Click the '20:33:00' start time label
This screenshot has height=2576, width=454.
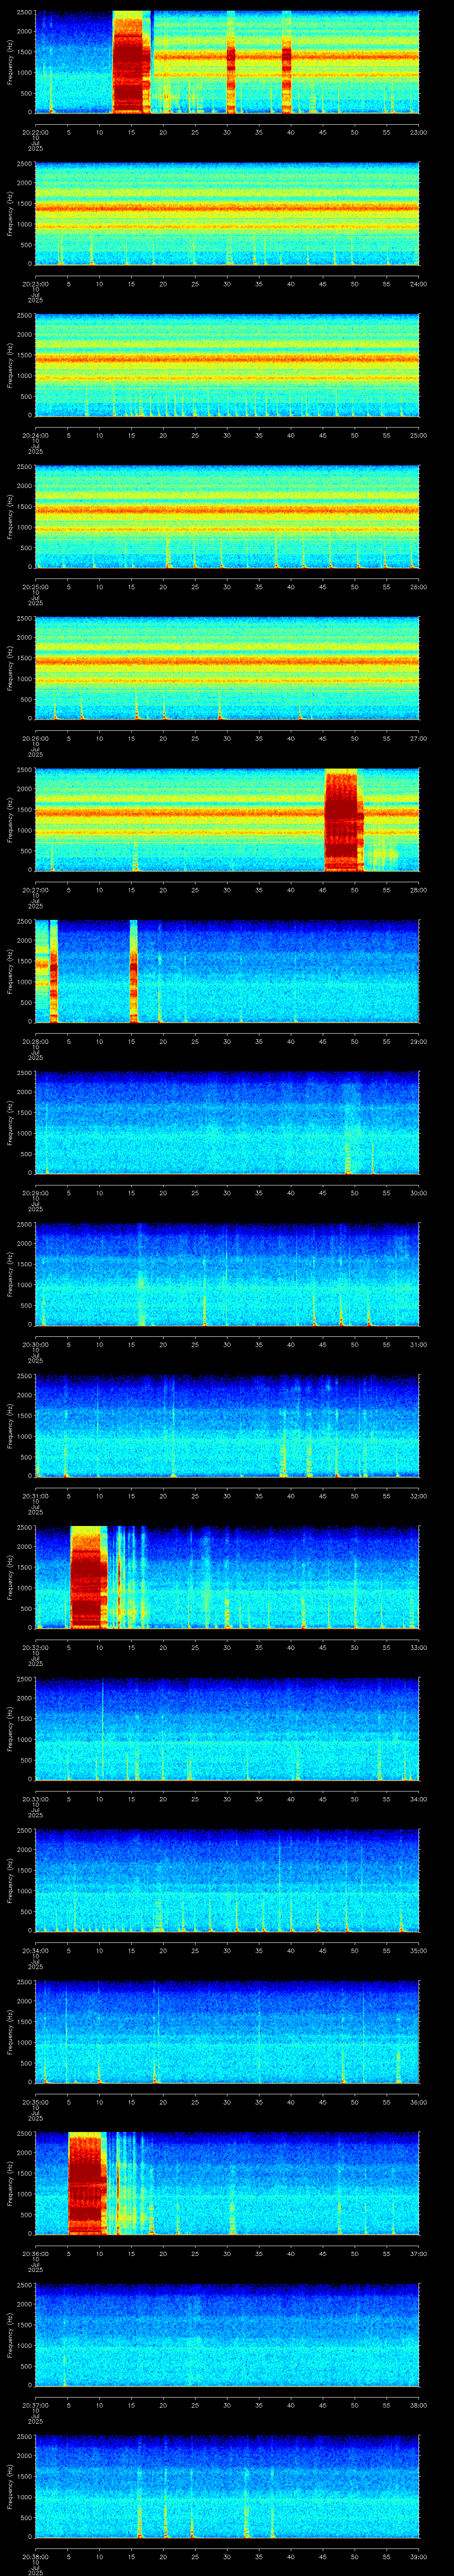[x=35, y=1799]
